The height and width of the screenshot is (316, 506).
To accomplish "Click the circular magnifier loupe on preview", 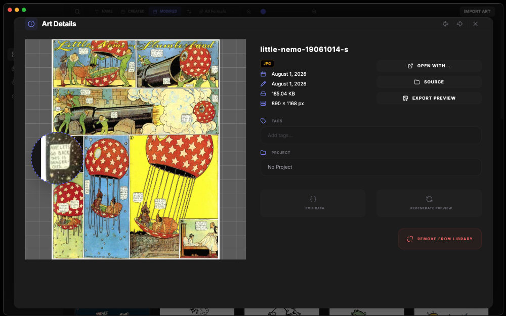I will click(58, 158).
